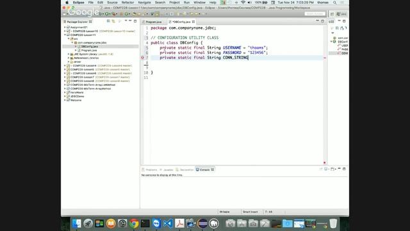Select the Java perspective button
The image size is (410, 231).
pyautogui.click(x=341, y=14)
